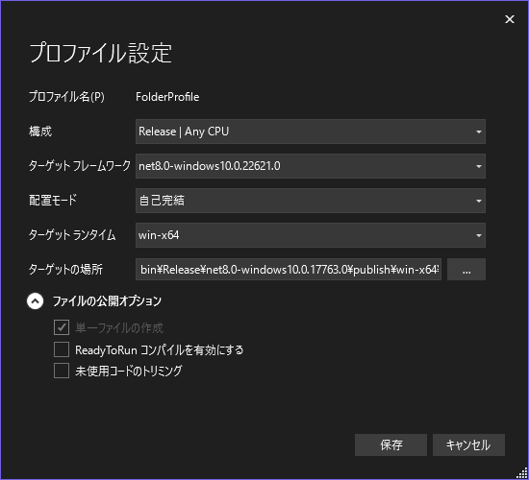The image size is (529, 480).
Task: Collapse the ファイルの公開オプション section
Action: coord(35,301)
